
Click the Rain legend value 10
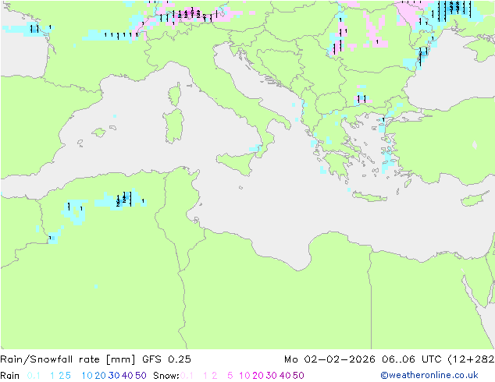(x=87, y=376)
